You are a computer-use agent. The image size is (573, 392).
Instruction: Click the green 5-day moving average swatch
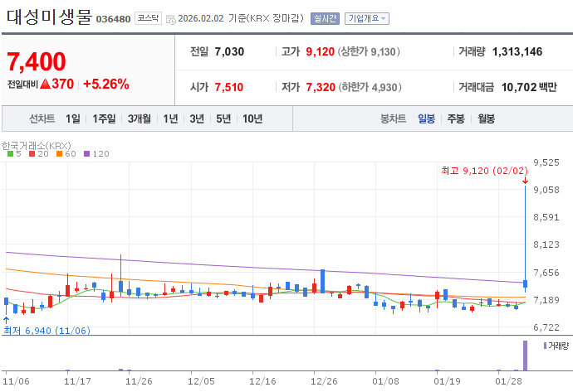pyautogui.click(x=10, y=154)
